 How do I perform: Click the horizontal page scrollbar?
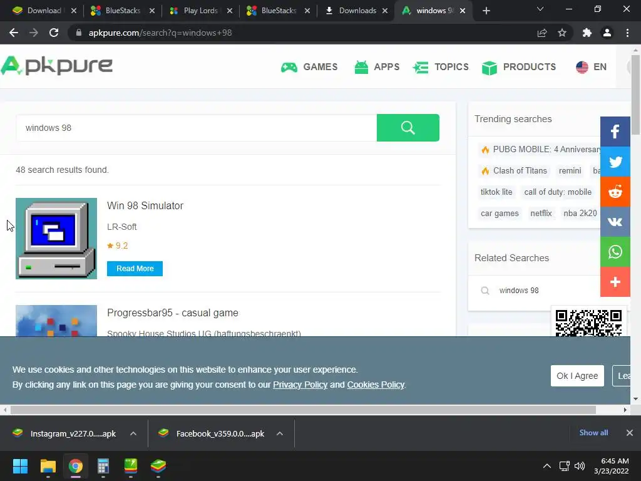click(302, 410)
